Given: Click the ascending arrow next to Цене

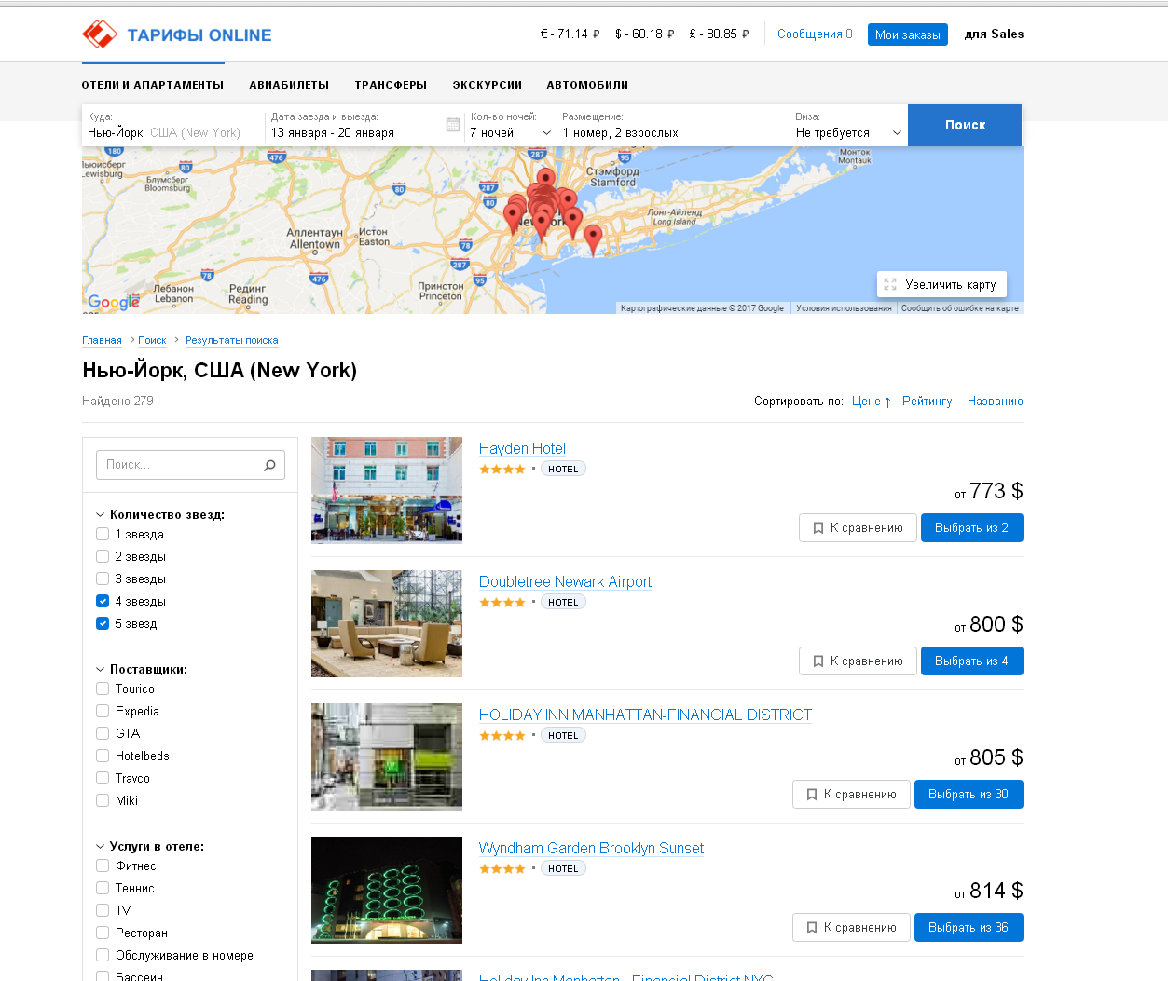Looking at the screenshot, I should coord(887,402).
